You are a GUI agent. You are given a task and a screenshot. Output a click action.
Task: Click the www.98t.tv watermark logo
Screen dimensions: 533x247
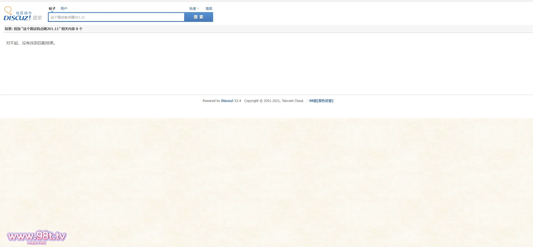(x=37, y=237)
